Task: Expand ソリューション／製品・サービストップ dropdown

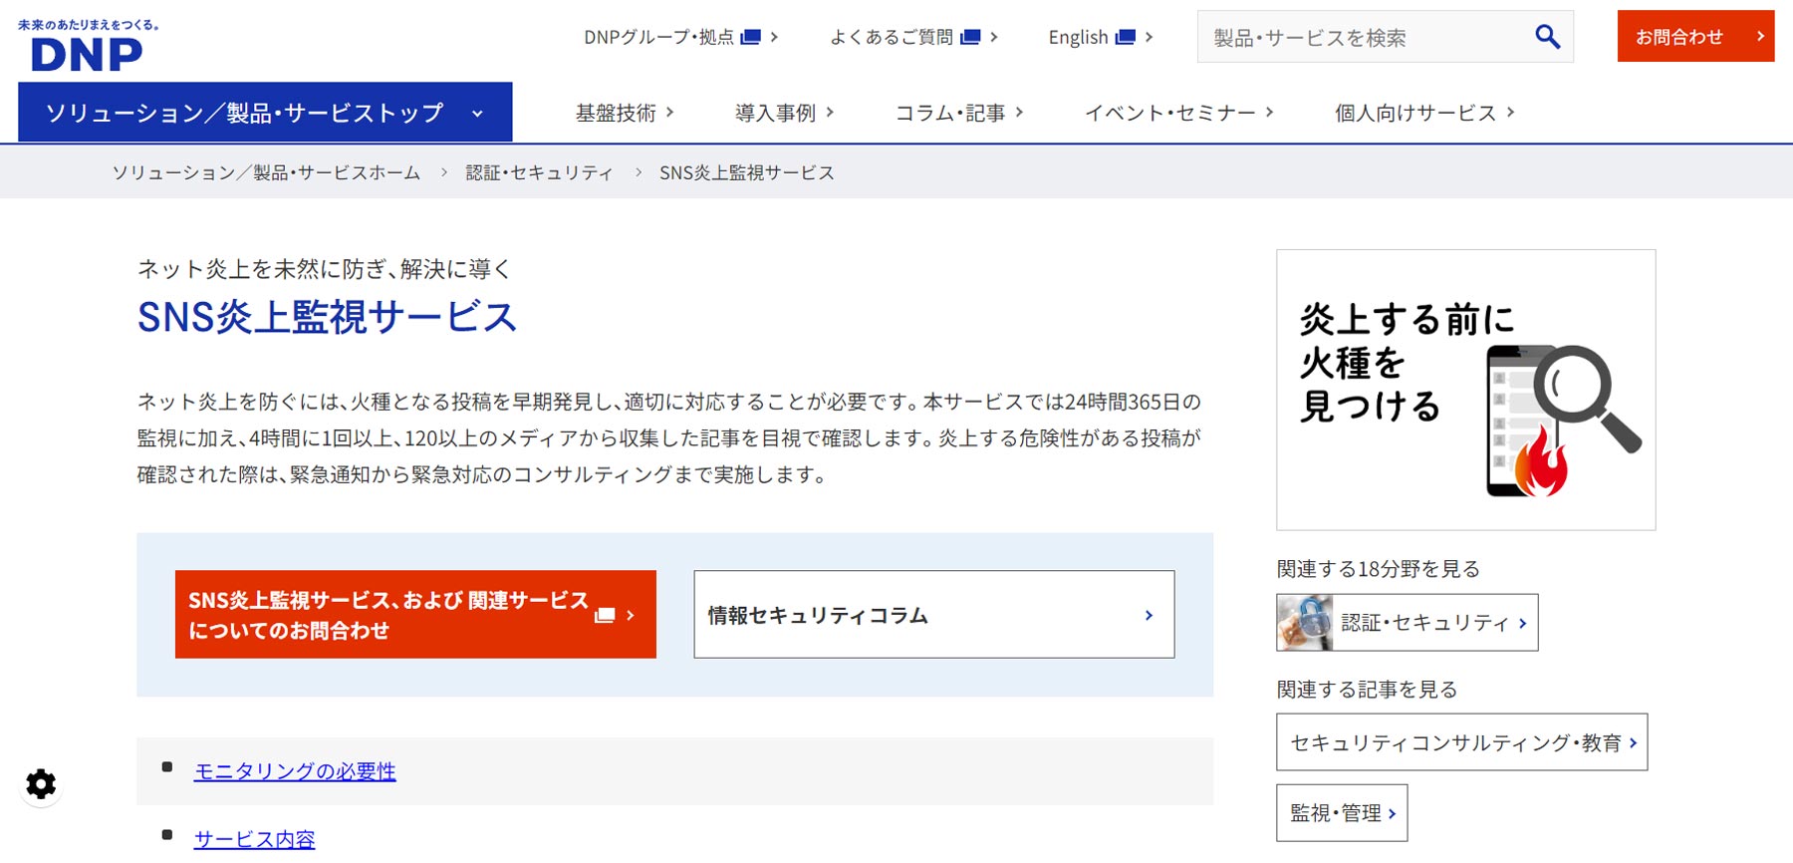Action: [x=265, y=113]
